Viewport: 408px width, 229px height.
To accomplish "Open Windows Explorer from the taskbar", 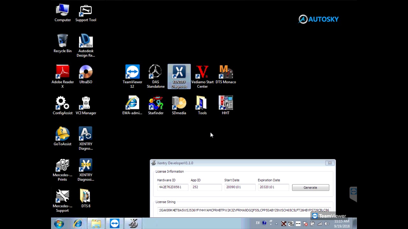I will point(96,224).
